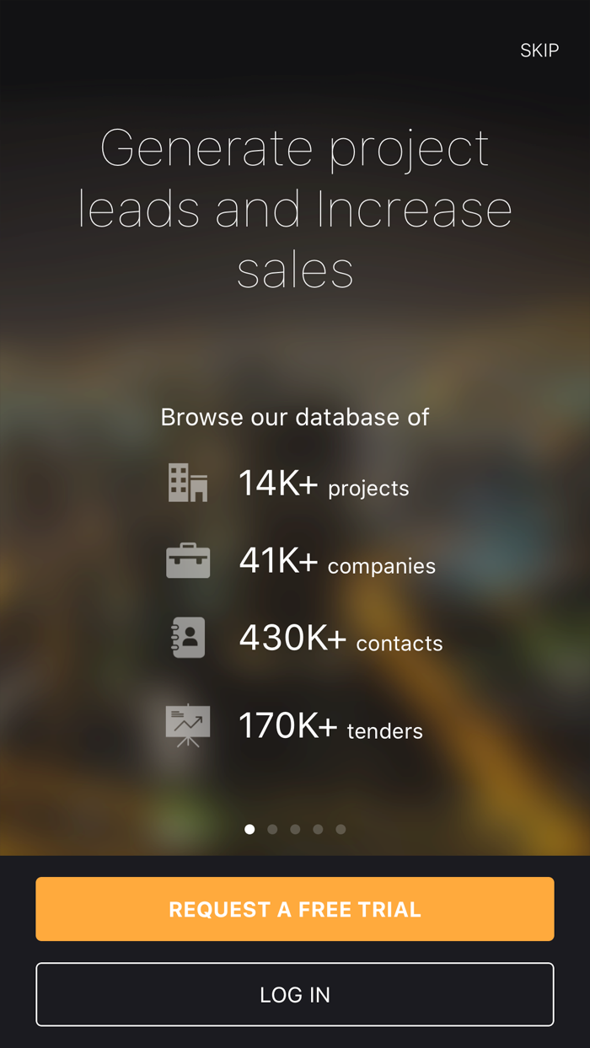
Task: Tap the fourth page indicator dot
Action: 318,829
